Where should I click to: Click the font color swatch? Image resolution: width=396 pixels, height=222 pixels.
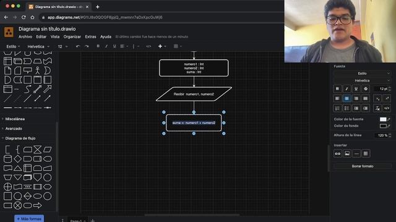383,119
